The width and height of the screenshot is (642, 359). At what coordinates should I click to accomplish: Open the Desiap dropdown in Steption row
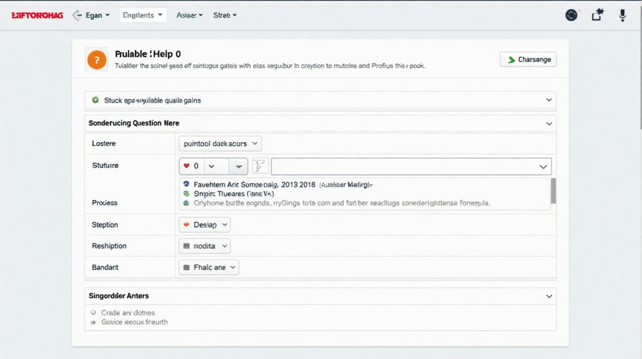[204, 225]
